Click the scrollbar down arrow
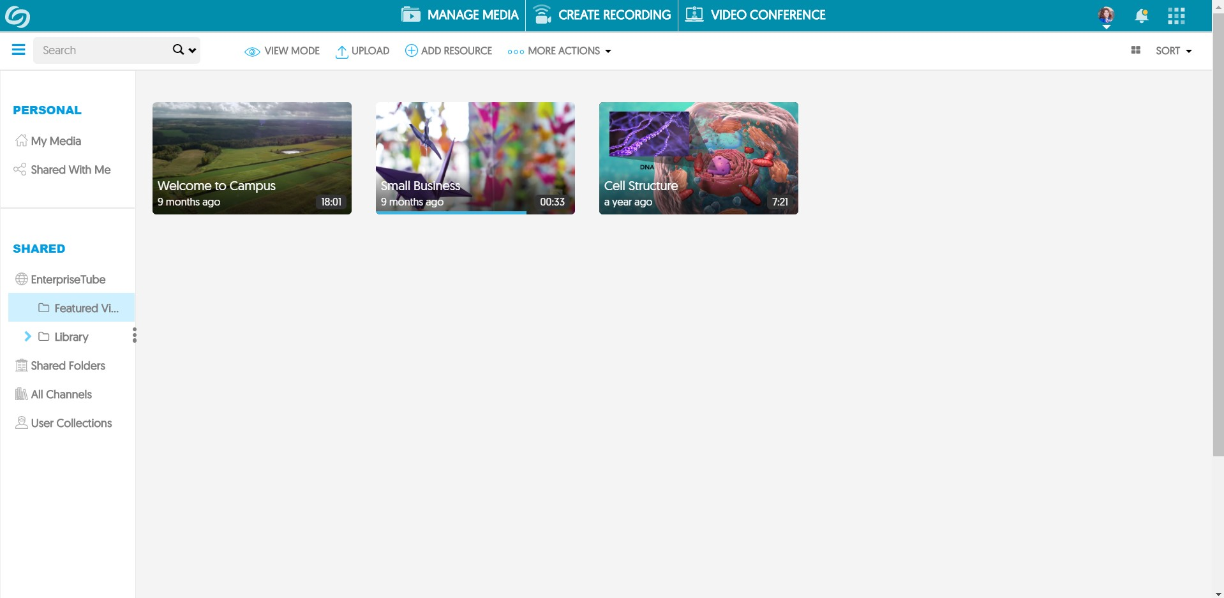 coord(1218,594)
